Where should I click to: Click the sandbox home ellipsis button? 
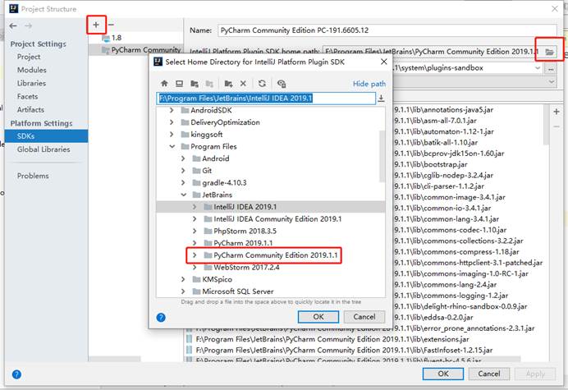coord(551,68)
